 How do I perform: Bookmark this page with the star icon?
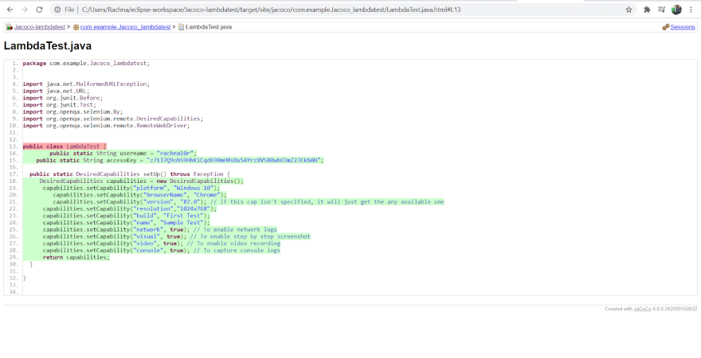point(629,10)
